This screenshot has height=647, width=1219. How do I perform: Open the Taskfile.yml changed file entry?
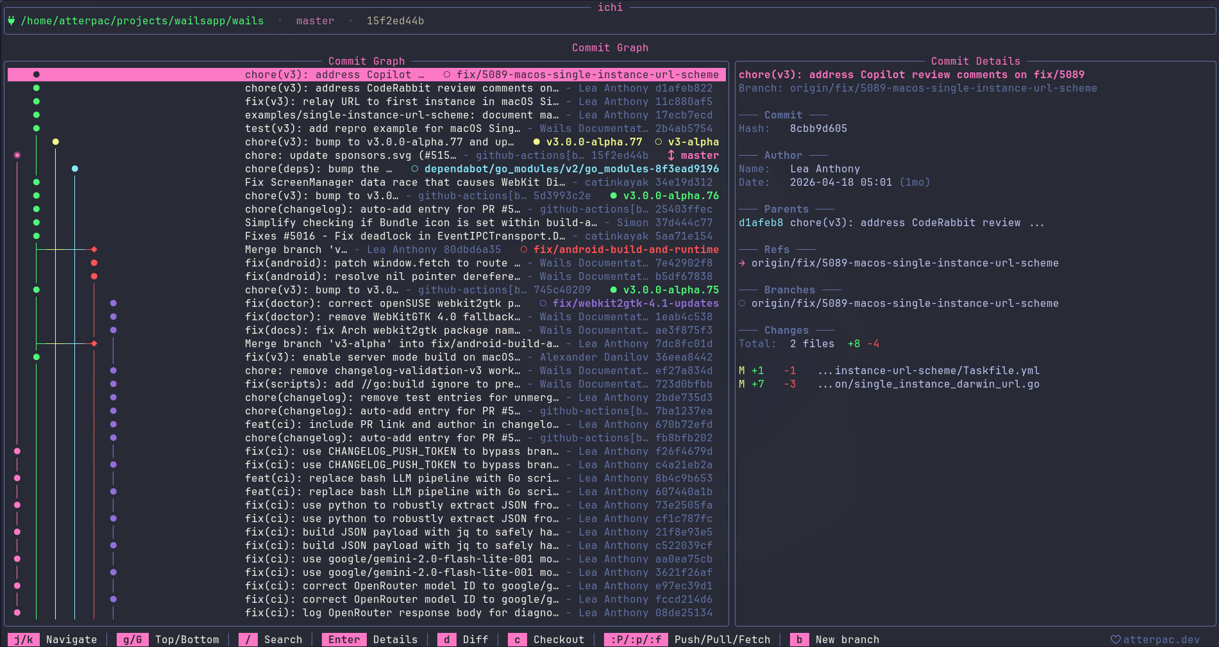coord(889,370)
